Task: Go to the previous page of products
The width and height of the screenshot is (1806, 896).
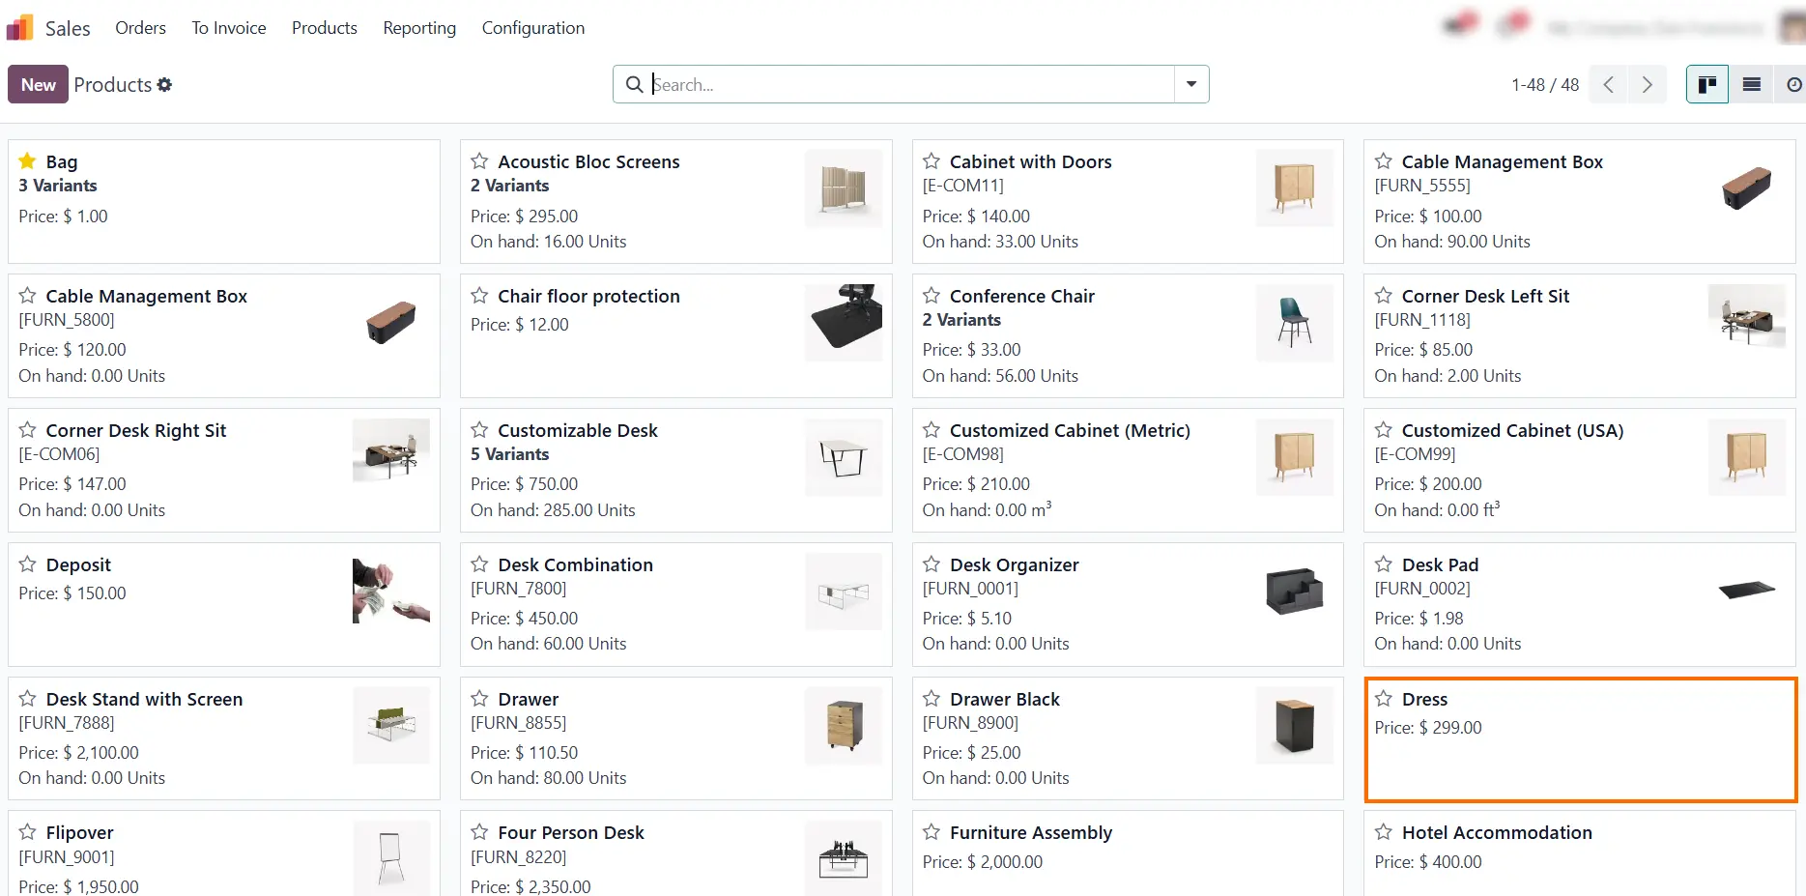Action: coord(1608,84)
